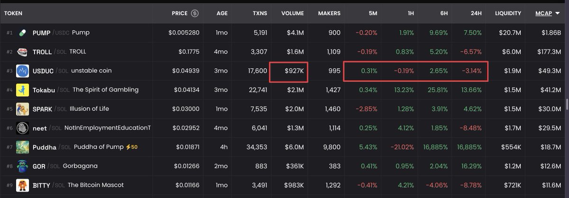Open the unstable coin token row
The image size is (569, 198).
pos(284,71)
